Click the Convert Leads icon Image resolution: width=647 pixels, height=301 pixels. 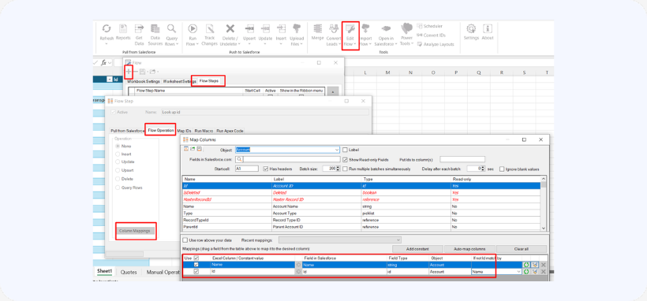click(x=334, y=28)
